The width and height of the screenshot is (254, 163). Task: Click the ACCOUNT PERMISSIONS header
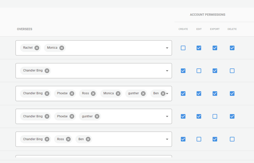208,15
